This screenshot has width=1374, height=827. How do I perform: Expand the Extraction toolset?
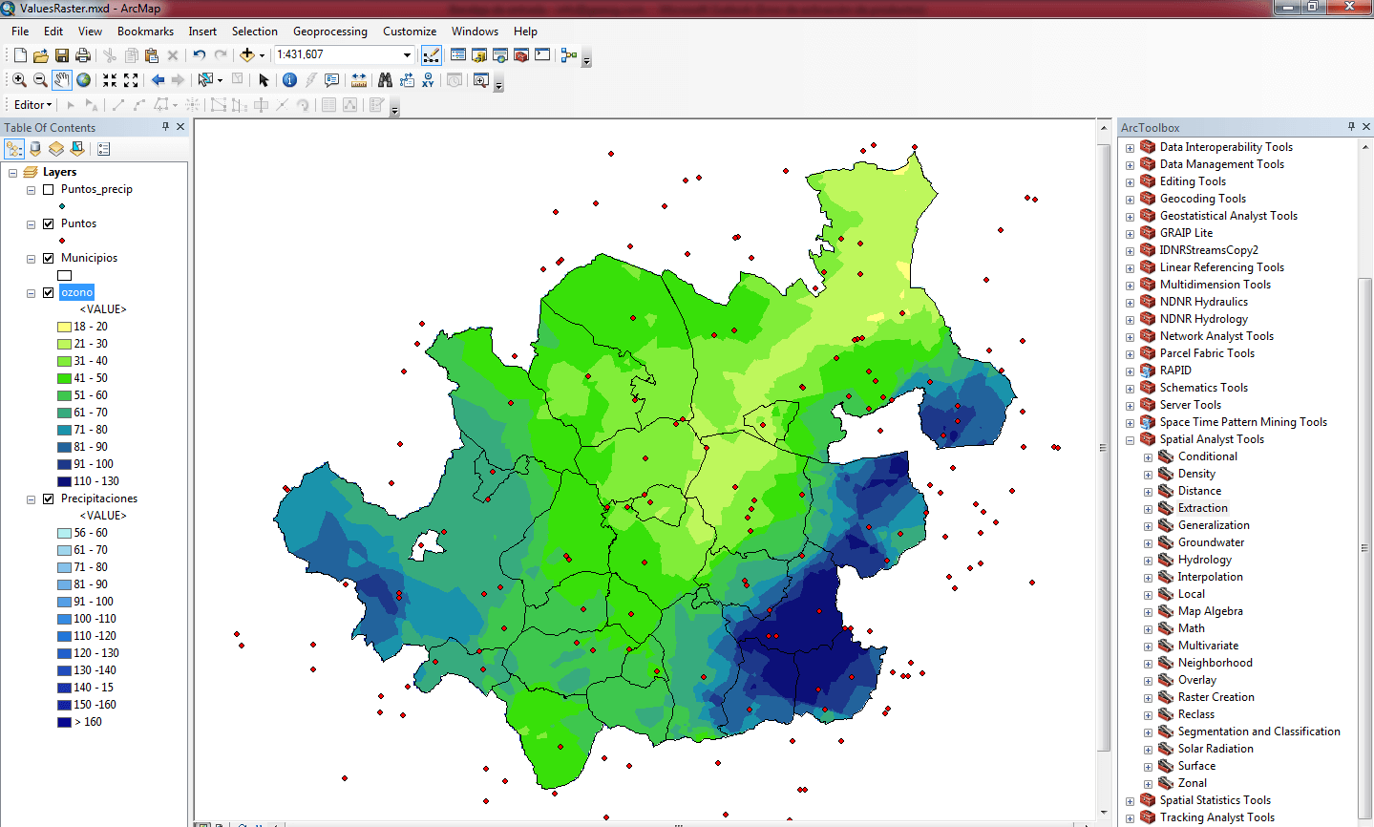pyautogui.click(x=1148, y=509)
